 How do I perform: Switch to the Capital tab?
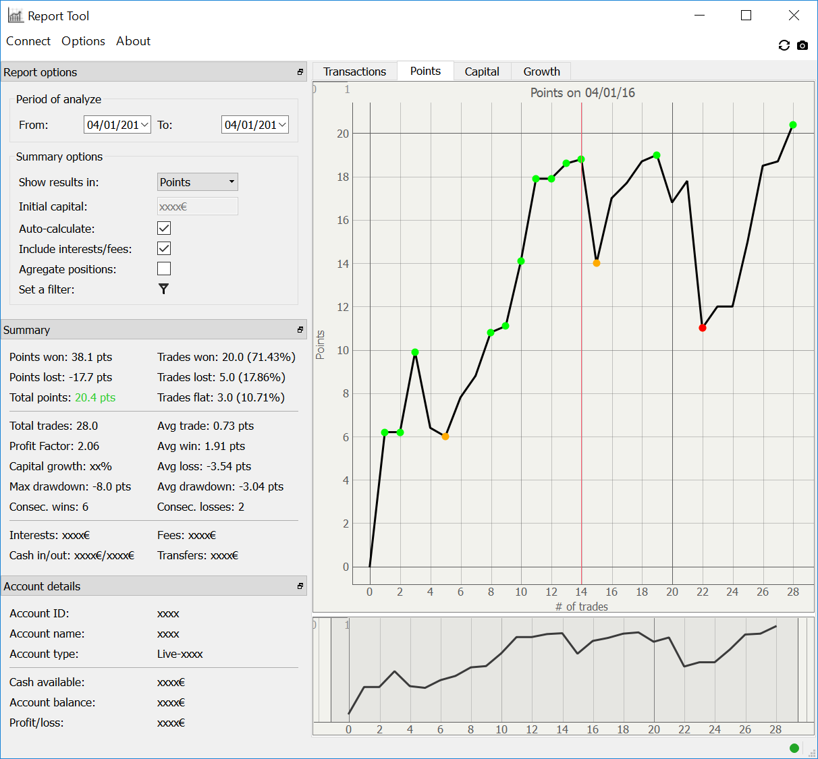pos(482,72)
